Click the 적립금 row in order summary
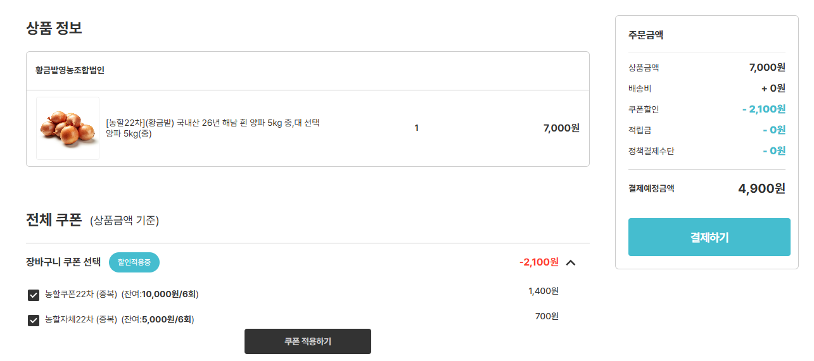 pos(707,130)
